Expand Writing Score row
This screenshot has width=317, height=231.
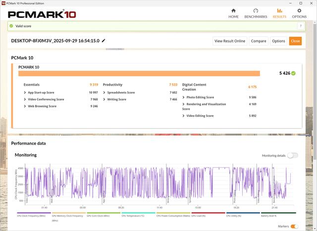pos(104,99)
